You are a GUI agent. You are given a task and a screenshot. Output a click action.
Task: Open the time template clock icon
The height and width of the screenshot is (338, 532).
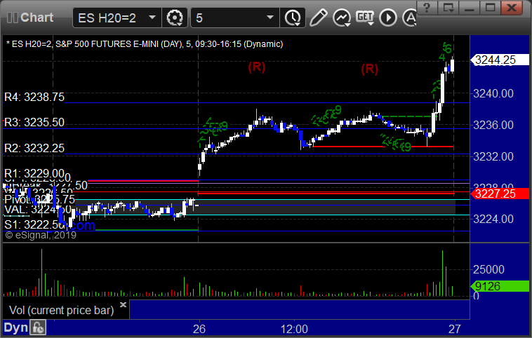293,18
